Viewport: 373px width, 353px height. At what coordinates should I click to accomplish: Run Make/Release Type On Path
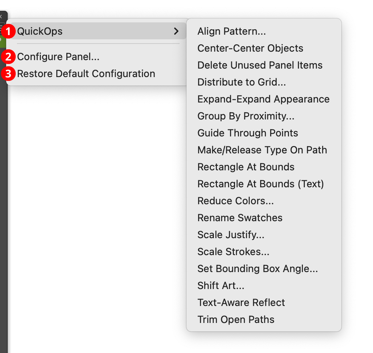(x=262, y=150)
